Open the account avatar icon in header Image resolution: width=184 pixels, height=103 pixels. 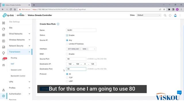pyautogui.click(x=175, y=15)
